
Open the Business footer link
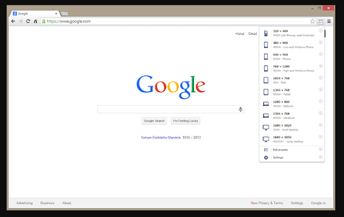pyautogui.click(x=47, y=203)
